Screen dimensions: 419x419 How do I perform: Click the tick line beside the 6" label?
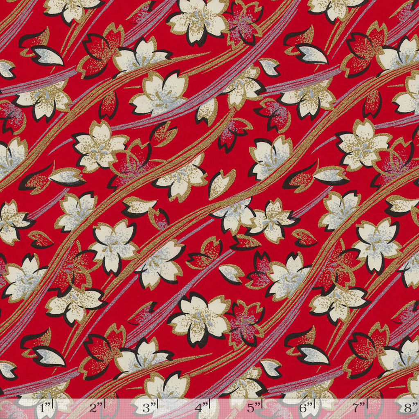coord(315,405)
